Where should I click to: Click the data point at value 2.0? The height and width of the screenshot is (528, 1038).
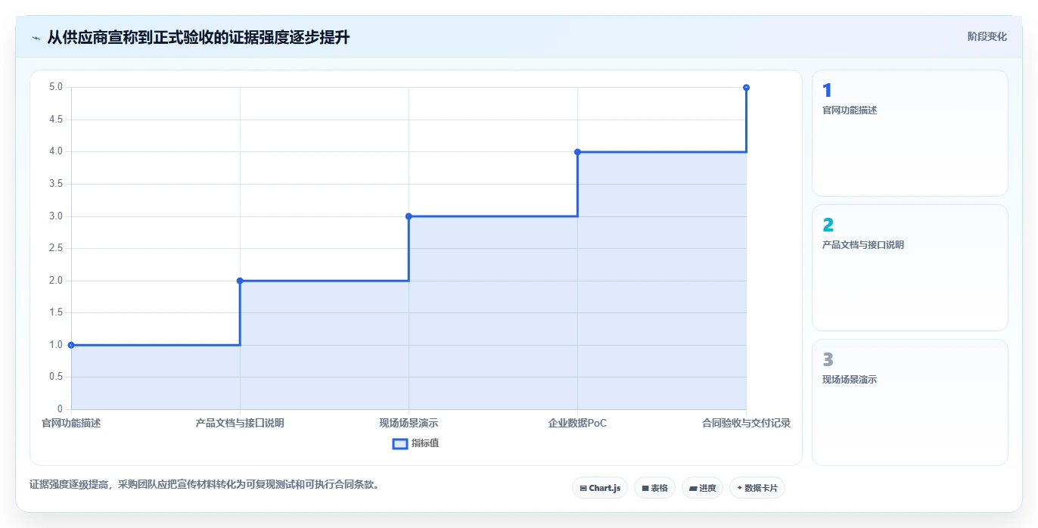tap(240, 281)
